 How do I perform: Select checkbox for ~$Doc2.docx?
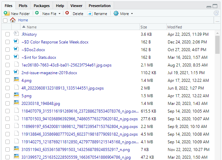[x=7, y=50]
